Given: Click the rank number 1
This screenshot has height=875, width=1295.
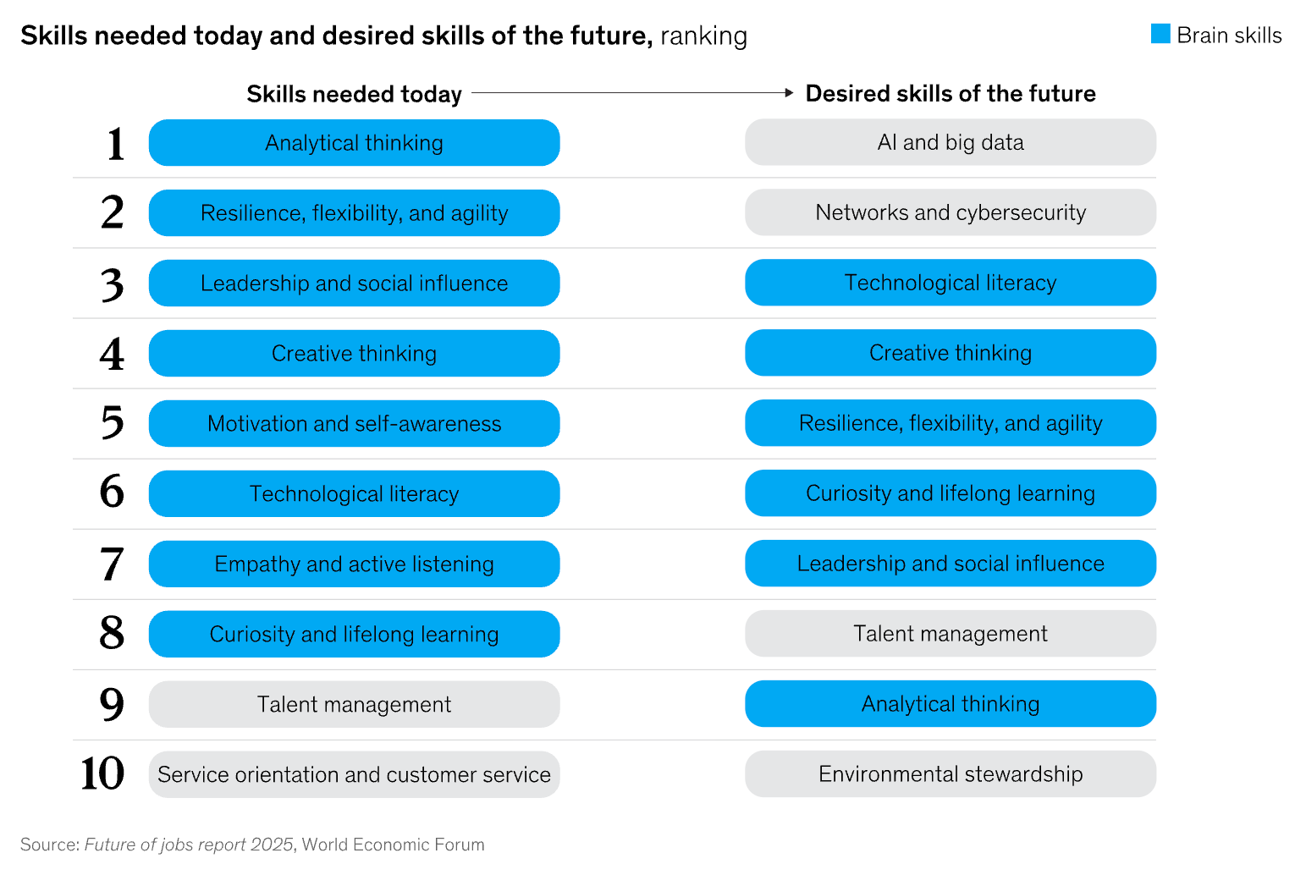Looking at the screenshot, I should coord(115,144).
